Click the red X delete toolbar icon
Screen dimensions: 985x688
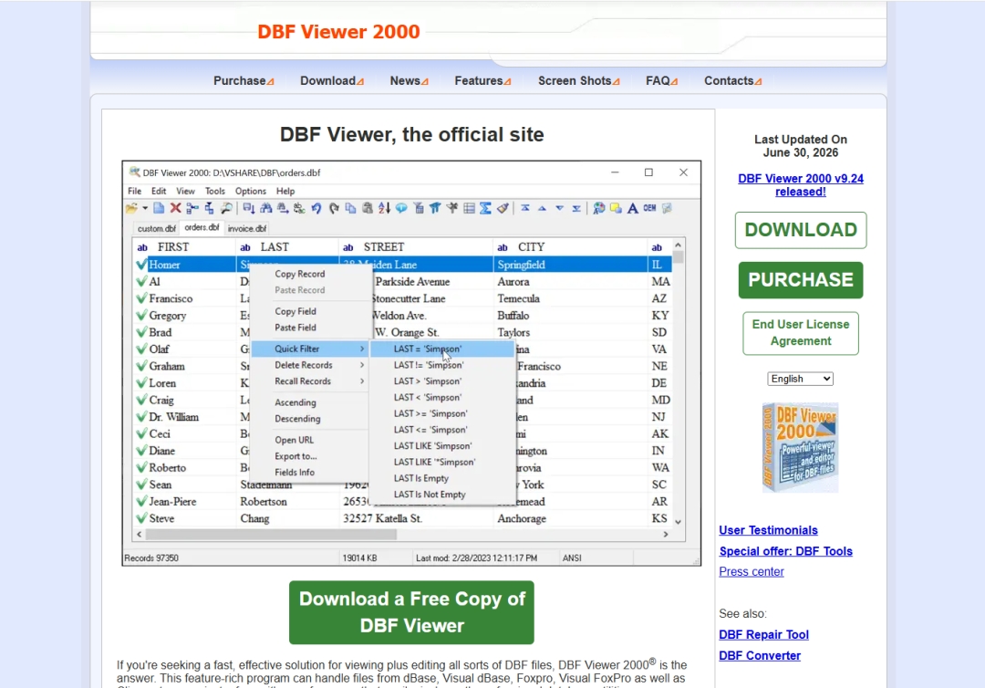point(176,208)
